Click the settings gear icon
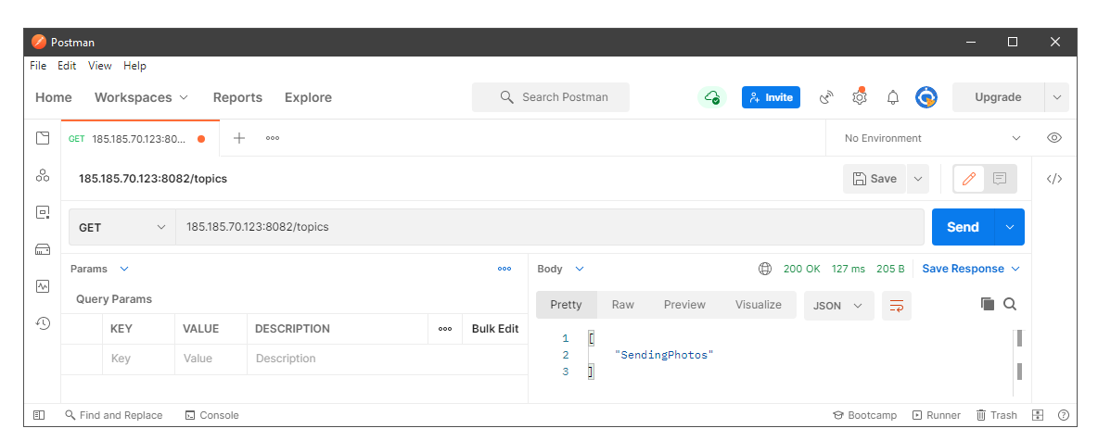The height and width of the screenshot is (441, 1098). tap(860, 97)
